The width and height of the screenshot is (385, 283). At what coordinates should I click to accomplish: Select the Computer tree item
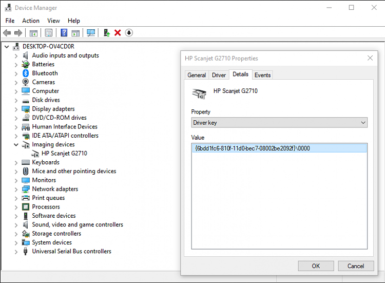click(x=45, y=91)
